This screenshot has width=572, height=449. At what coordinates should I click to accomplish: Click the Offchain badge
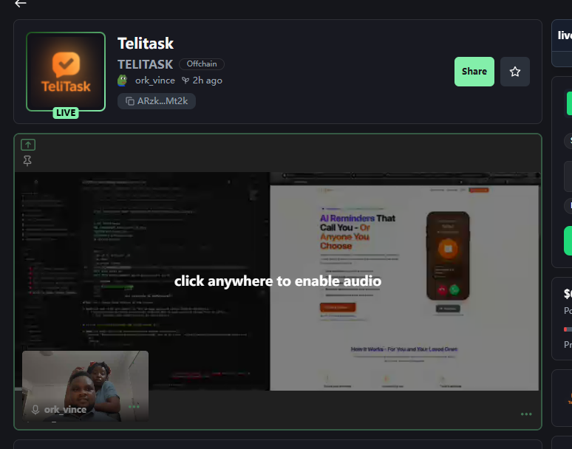tap(202, 64)
